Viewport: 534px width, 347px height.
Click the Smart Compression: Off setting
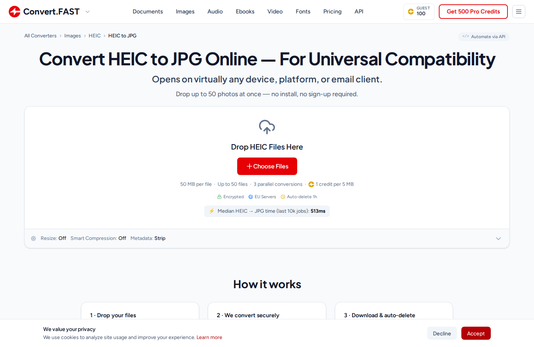click(x=98, y=238)
